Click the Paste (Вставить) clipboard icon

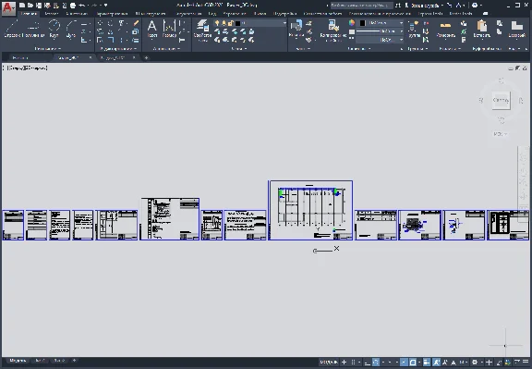click(x=481, y=29)
